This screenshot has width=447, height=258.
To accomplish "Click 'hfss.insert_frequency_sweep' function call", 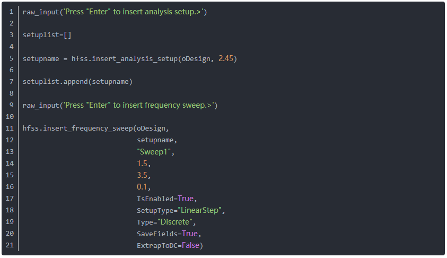I will pyautogui.click(x=77, y=128).
